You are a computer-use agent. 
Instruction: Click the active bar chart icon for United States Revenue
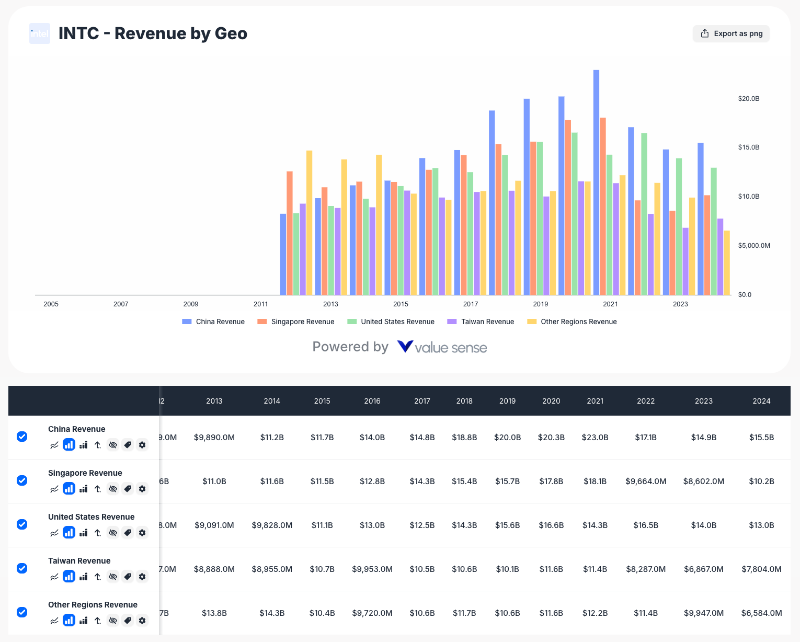[69, 532]
